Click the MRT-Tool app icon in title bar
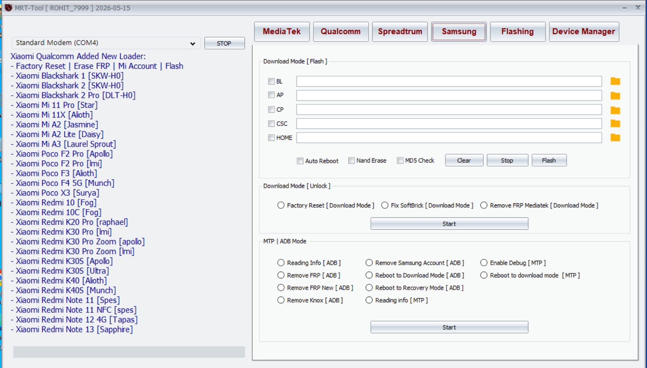The width and height of the screenshot is (647, 368). click(x=8, y=8)
